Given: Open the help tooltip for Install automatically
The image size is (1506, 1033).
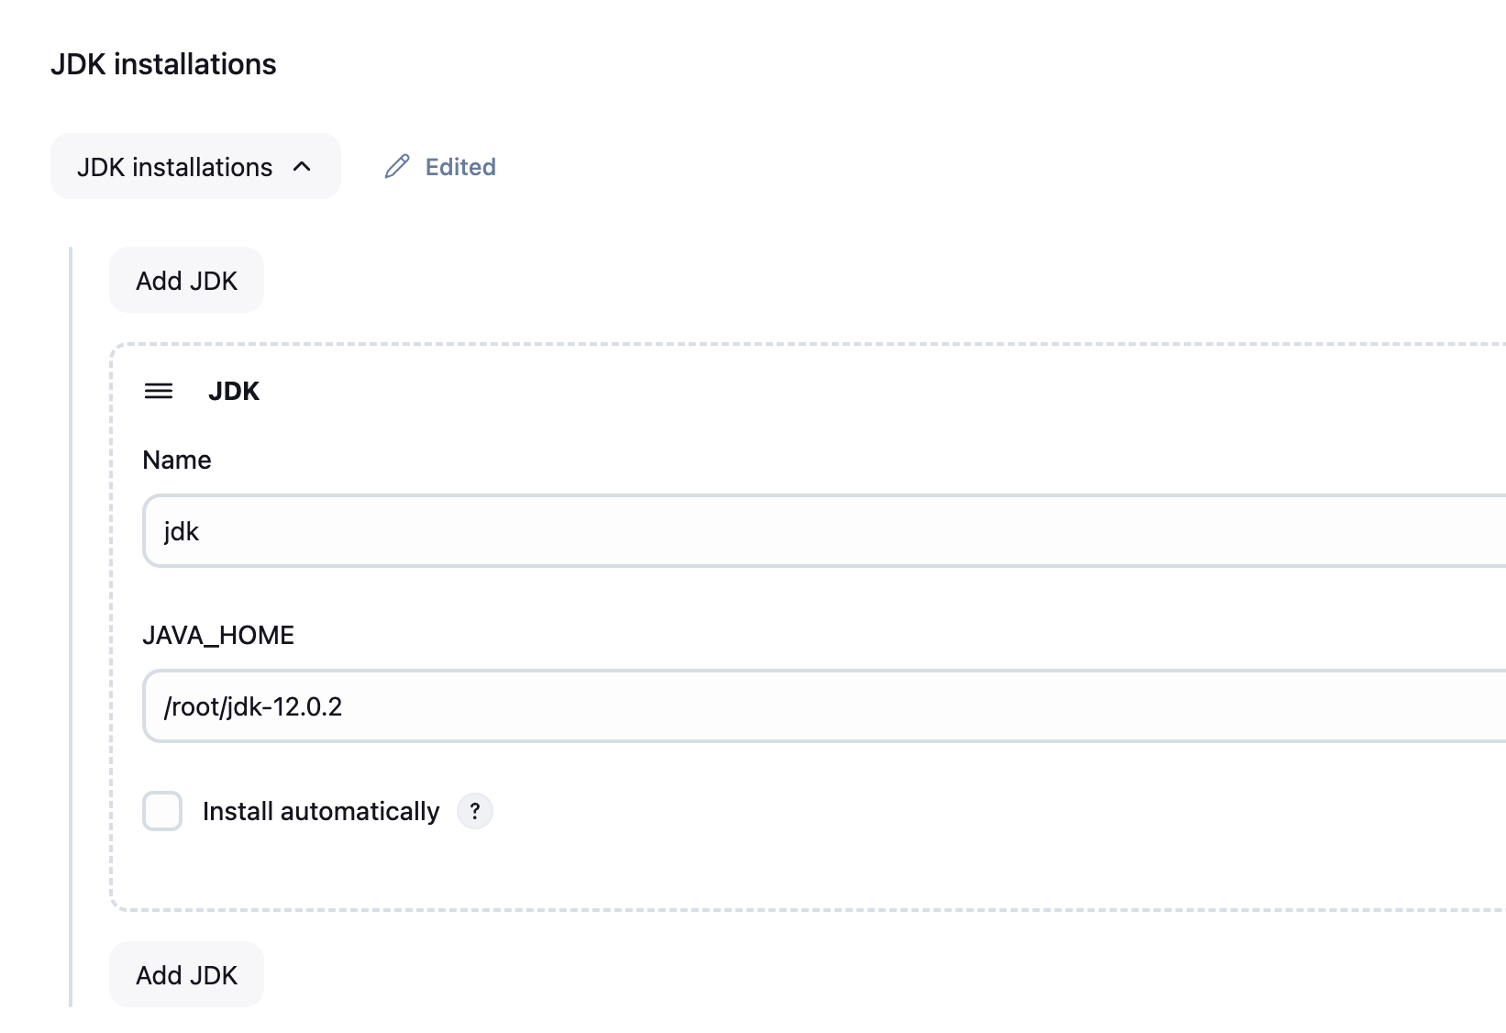Looking at the screenshot, I should (x=474, y=811).
